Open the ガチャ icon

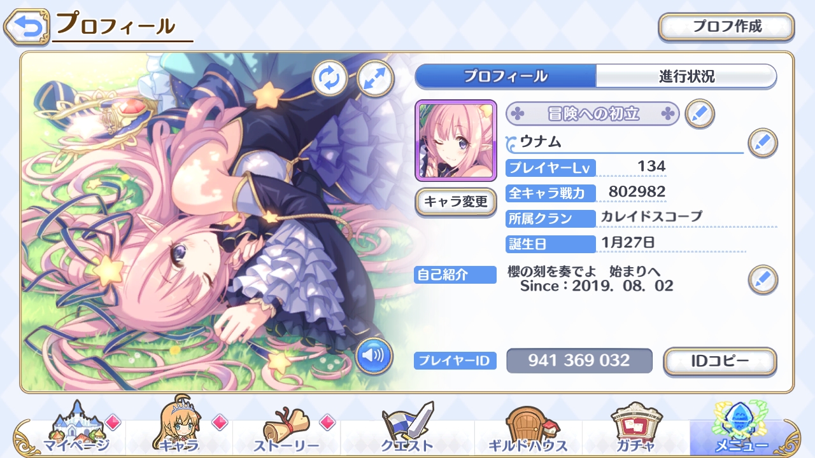[x=635, y=429]
